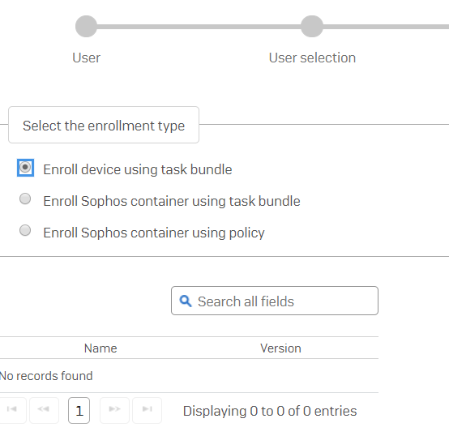Go to next page arrow
Image resolution: width=449 pixels, height=440 pixels.
[114, 410]
